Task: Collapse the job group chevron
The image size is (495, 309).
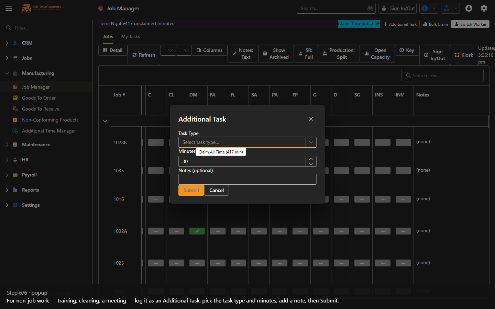Action: pyautogui.click(x=105, y=121)
